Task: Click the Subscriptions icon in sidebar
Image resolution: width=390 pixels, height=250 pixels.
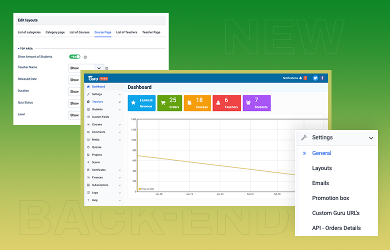Action: tap(88, 185)
